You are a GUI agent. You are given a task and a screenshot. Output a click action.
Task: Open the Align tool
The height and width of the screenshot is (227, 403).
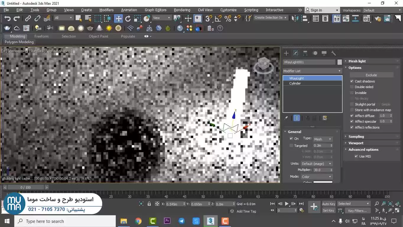click(x=304, y=19)
